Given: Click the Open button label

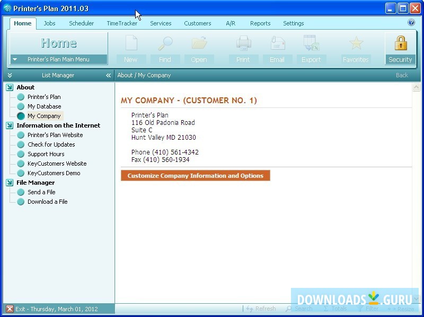Looking at the screenshot, I should (199, 59).
